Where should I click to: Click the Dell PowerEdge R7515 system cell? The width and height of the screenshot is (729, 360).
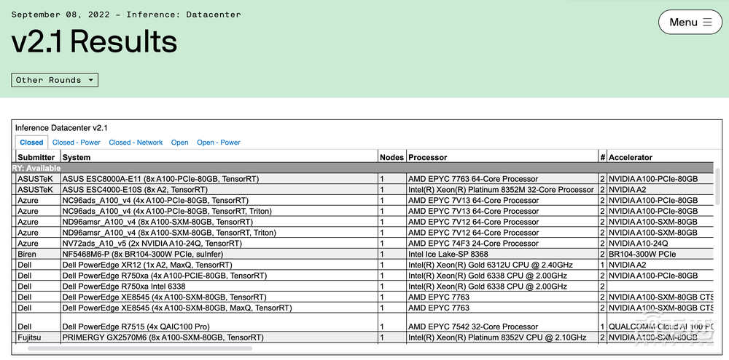tap(136, 327)
